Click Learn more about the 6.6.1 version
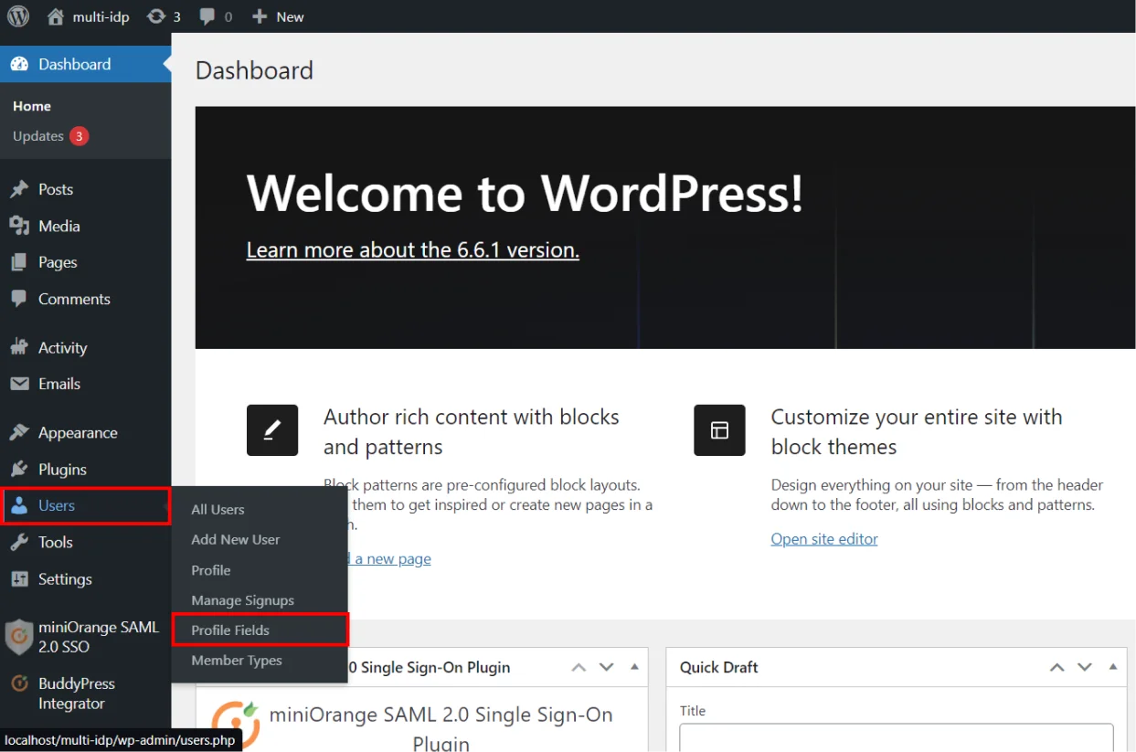The width and height of the screenshot is (1136, 752). tap(413, 249)
